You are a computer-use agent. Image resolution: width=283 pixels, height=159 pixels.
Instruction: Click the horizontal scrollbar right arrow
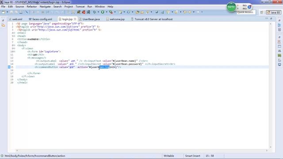coord(267,150)
